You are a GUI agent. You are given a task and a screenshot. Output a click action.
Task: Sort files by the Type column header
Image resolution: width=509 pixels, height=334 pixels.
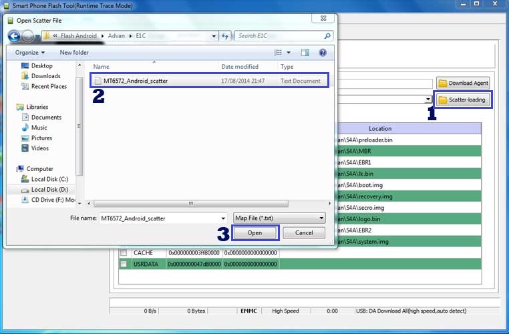(287, 67)
